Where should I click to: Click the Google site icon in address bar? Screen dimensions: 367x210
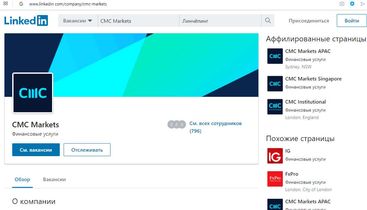(21, 4)
